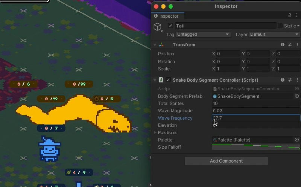Click the dice icon on 6 / 5 badge
Viewport: 301px width, 187px height.
point(96,99)
